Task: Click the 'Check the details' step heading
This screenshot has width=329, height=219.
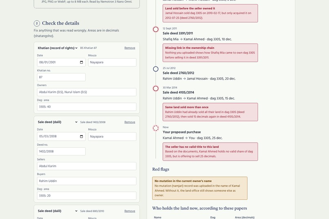Action: (x=61, y=23)
